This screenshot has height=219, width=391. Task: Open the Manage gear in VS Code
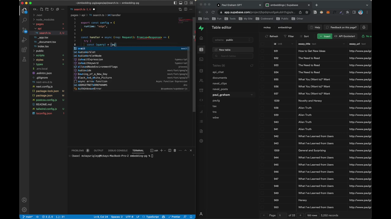(x=24, y=210)
